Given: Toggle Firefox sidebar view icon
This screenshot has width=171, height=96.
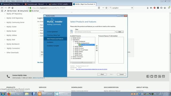Looking at the screenshot, I should pyautogui.click(x=161, y=8).
